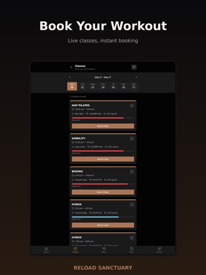Show the previous week of classes

tap(70, 77)
